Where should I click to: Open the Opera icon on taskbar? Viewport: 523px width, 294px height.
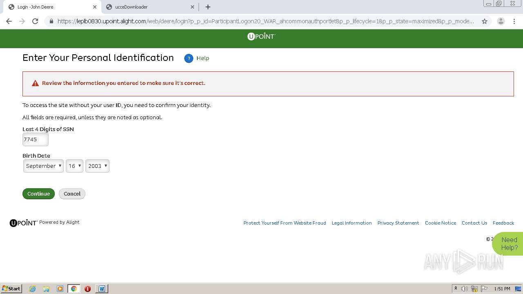click(87, 289)
